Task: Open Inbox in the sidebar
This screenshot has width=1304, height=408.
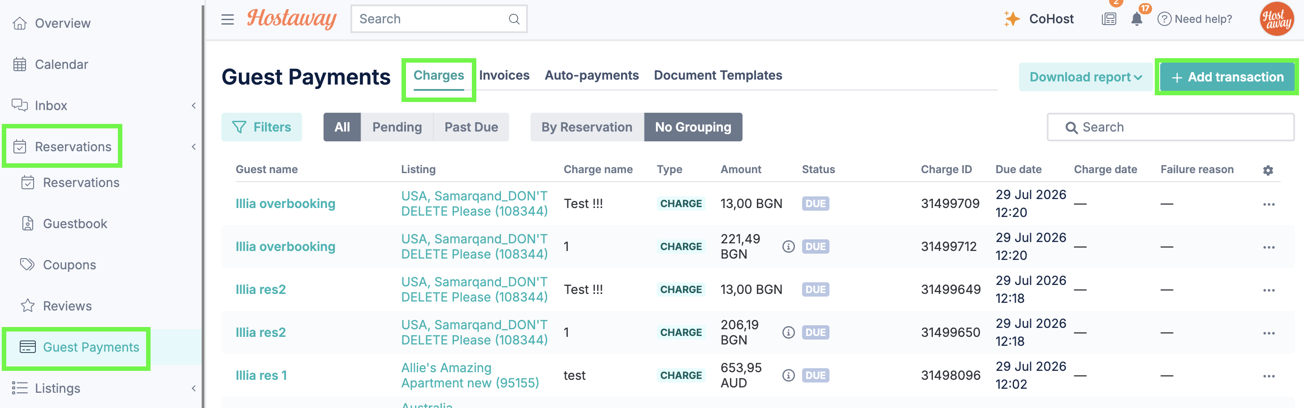Action: 51,106
